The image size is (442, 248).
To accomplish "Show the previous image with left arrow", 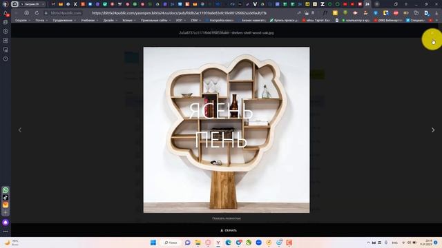I will point(20,130).
